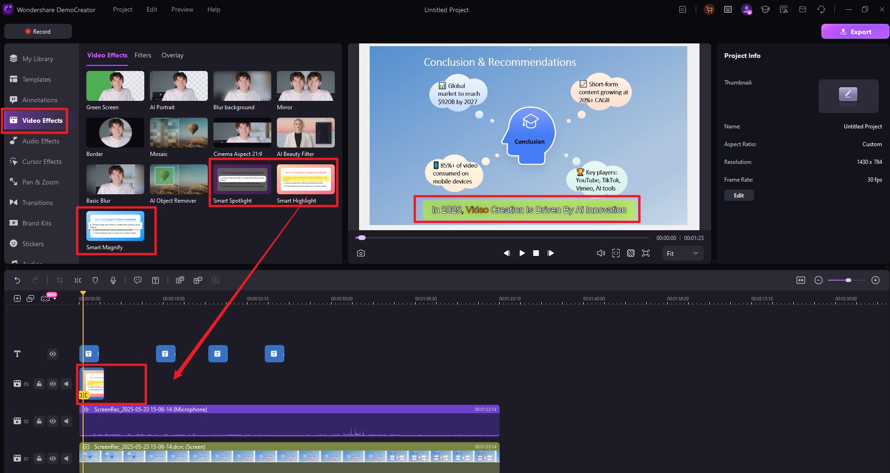The image size is (890, 473).
Task: Open Audio Effects in the sidebar
Action: [x=41, y=141]
